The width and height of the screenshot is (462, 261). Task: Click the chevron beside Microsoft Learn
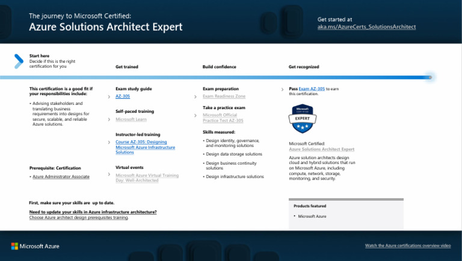pos(109,119)
